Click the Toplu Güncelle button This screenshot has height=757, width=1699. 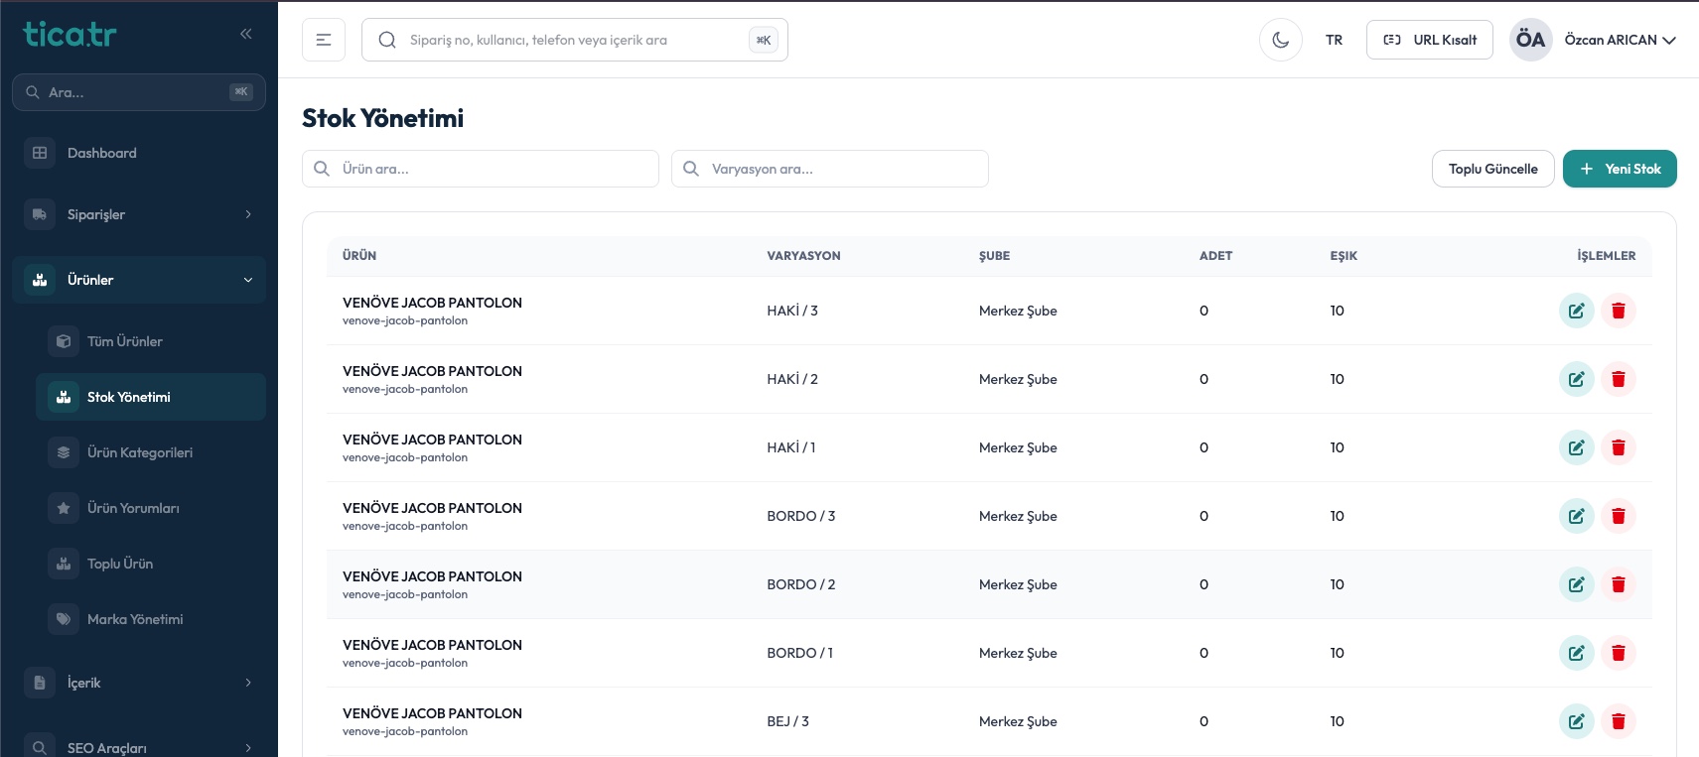pos(1492,169)
